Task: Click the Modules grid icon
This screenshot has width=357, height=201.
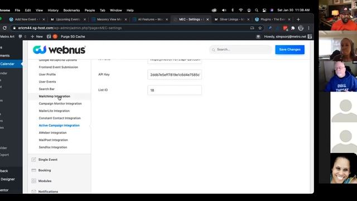Action: coord(33,181)
